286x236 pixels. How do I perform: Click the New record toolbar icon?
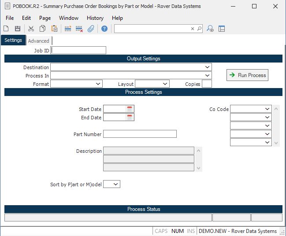point(6,29)
